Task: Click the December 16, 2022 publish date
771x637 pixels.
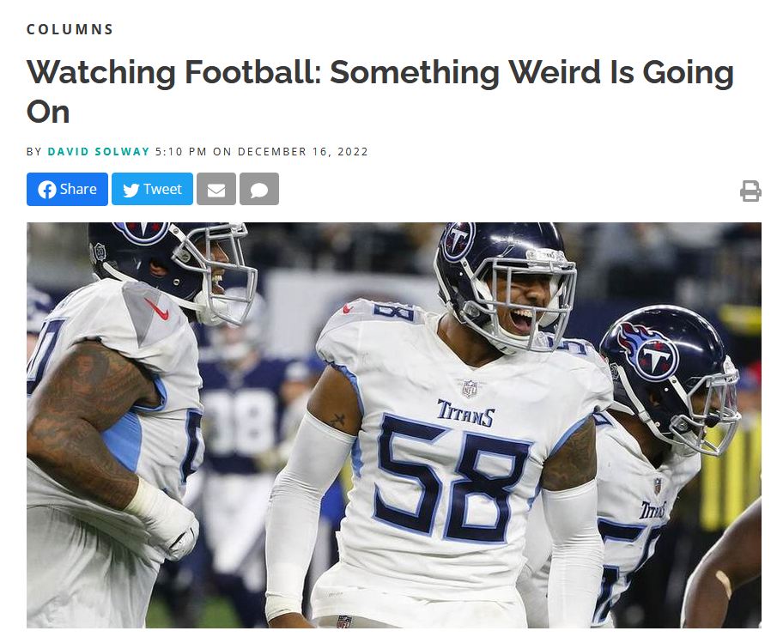Action: tap(303, 151)
